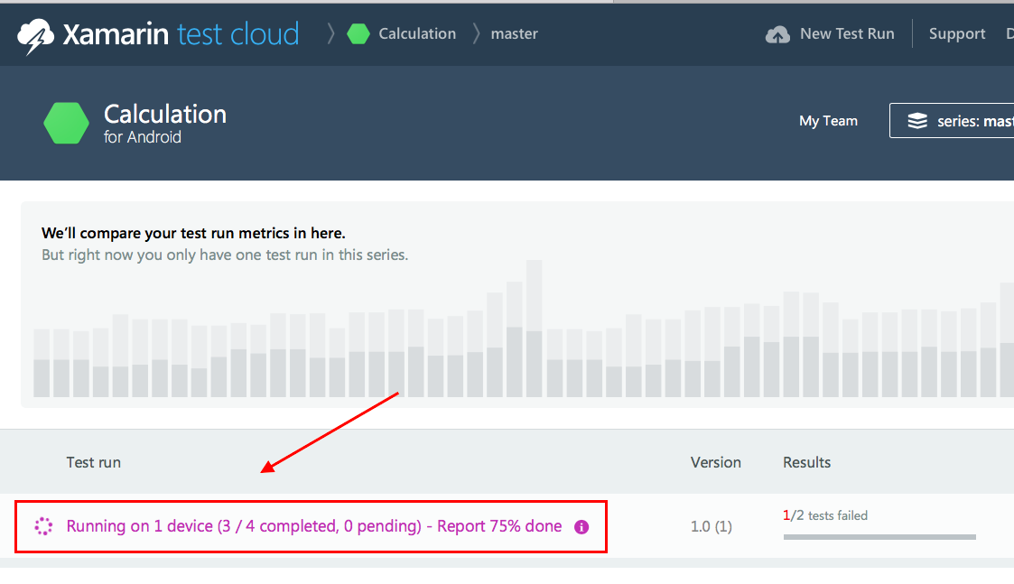Click the layers stack icon in series selector
This screenshot has width=1014, height=584.
pyautogui.click(x=917, y=121)
